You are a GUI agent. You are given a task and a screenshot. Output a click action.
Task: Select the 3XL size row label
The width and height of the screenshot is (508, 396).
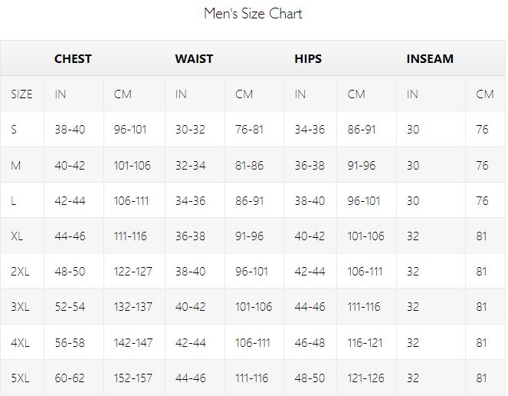point(20,307)
